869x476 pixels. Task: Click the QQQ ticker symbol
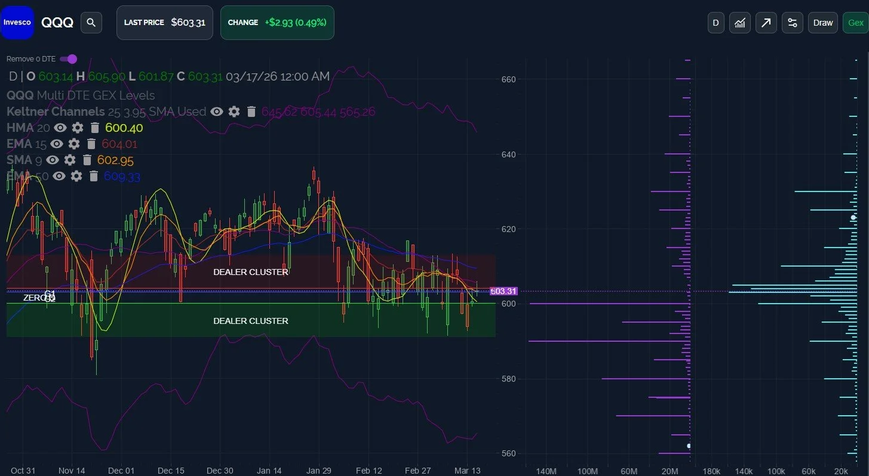click(x=57, y=23)
